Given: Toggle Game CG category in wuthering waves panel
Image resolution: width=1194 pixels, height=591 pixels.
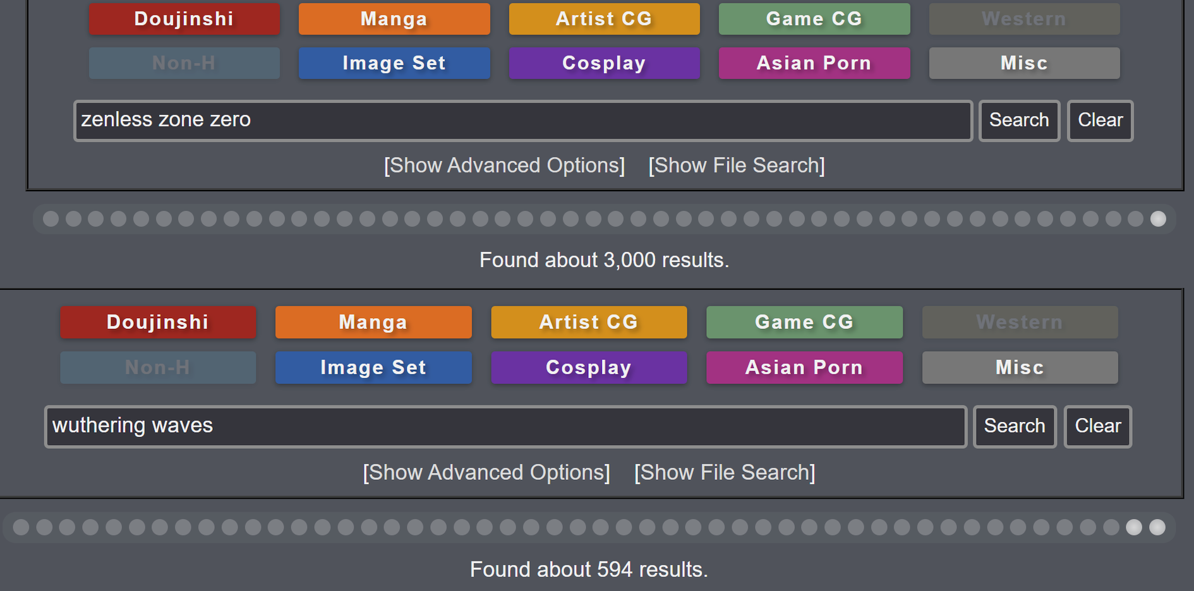Looking at the screenshot, I should coord(804,322).
